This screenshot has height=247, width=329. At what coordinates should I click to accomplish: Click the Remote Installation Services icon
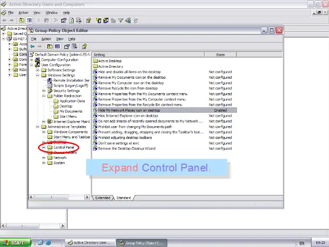point(50,80)
